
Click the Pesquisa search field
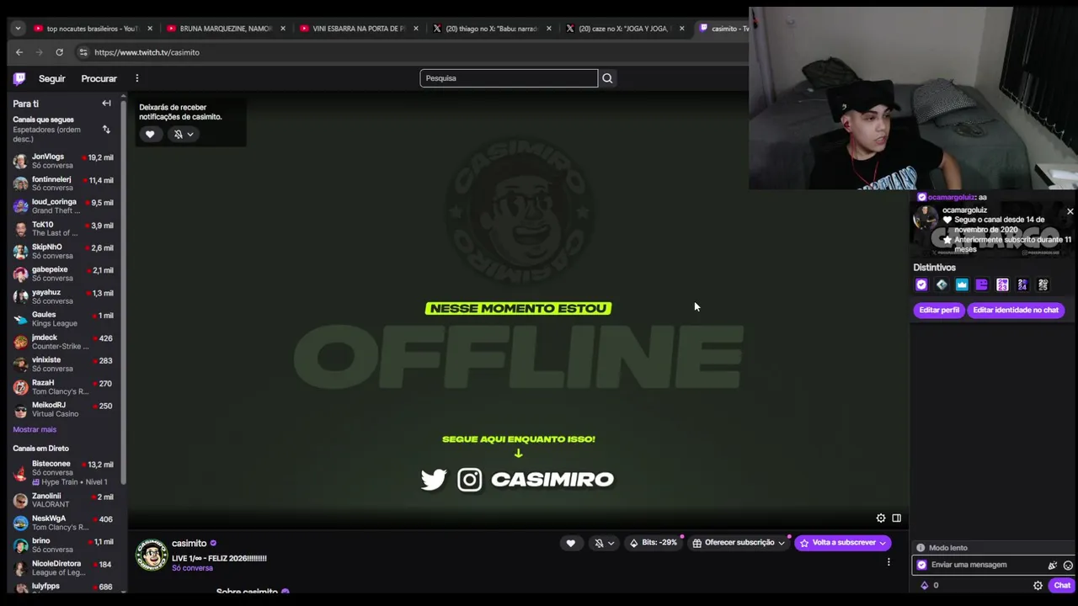[509, 78]
